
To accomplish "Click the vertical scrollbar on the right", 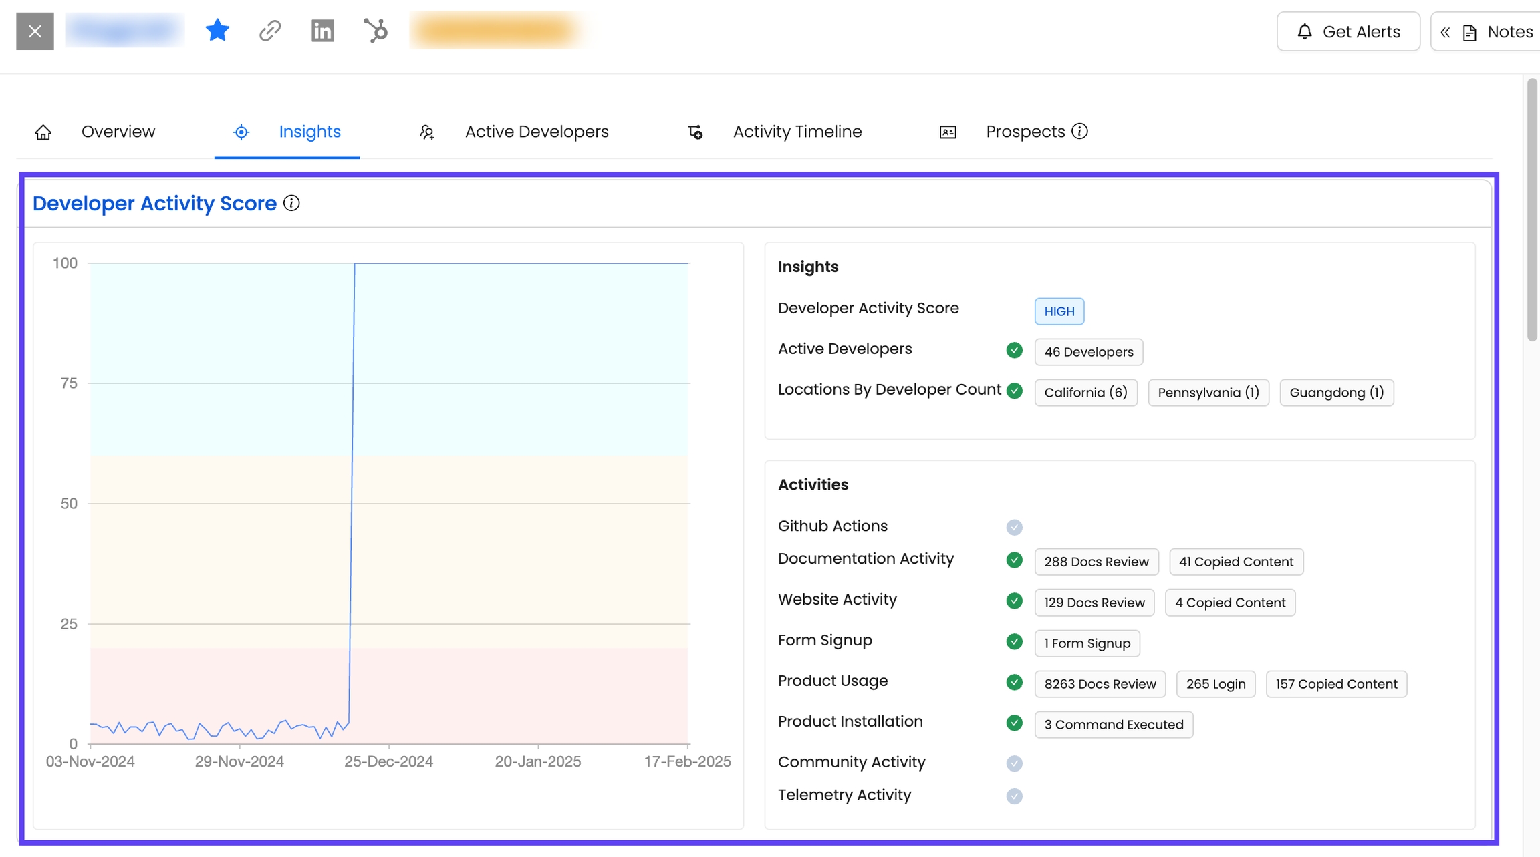I will 1532,210.
